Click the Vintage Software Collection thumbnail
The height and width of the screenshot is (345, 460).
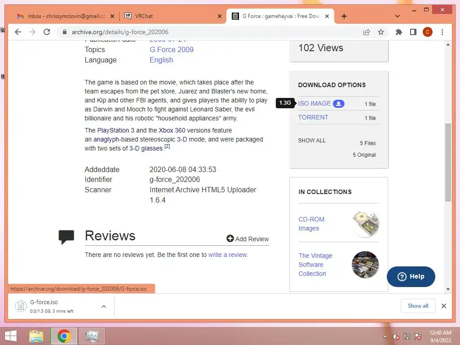pyautogui.click(x=365, y=265)
